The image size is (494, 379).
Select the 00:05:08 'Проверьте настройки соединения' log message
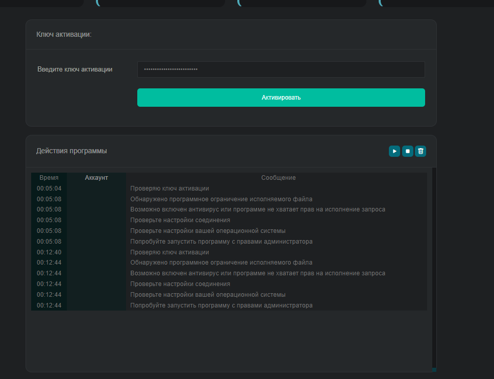(180, 220)
